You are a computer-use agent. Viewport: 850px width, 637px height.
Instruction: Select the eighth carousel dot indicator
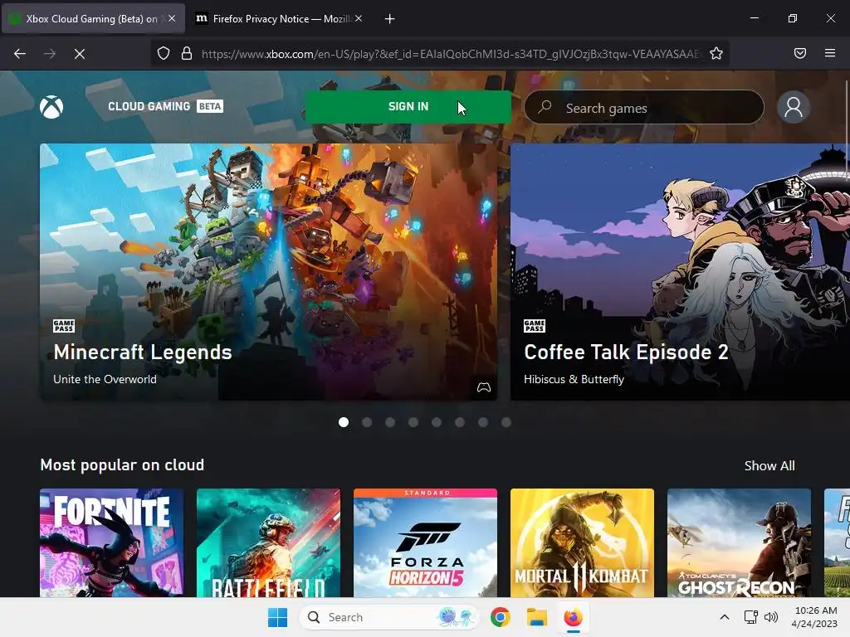coord(506,422)
